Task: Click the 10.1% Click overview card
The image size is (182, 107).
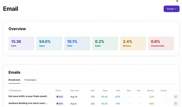Action: click(x=77, y=44)
